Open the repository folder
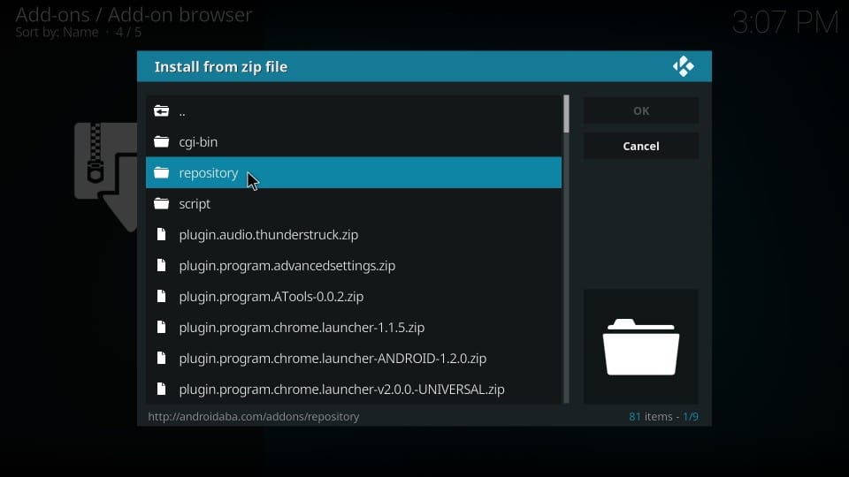The width and height of the screenshot is (849, 477). [354, 172]
